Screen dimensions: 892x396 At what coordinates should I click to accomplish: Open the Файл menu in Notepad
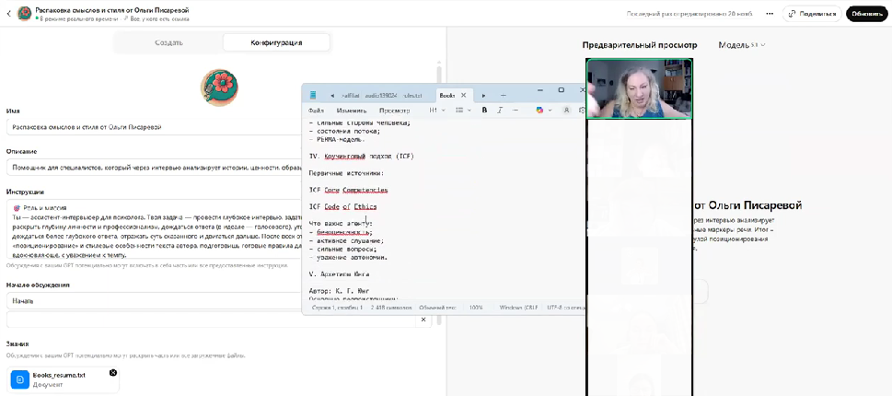point(316,110)
